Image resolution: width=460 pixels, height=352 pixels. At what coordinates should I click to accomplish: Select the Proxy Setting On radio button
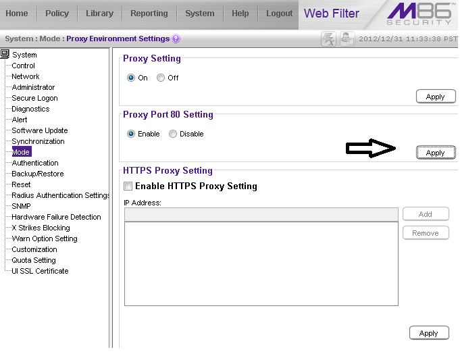click(131, 78)
